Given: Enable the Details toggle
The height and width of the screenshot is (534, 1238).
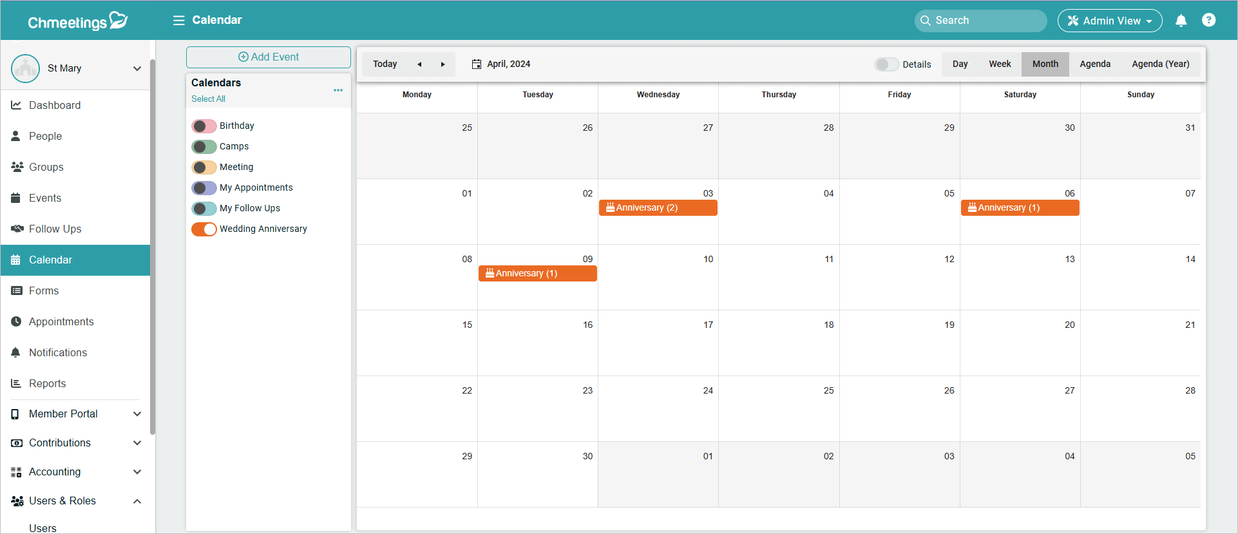Looking at the screenshot, I should pyautogui.click(x=886, y=64).
